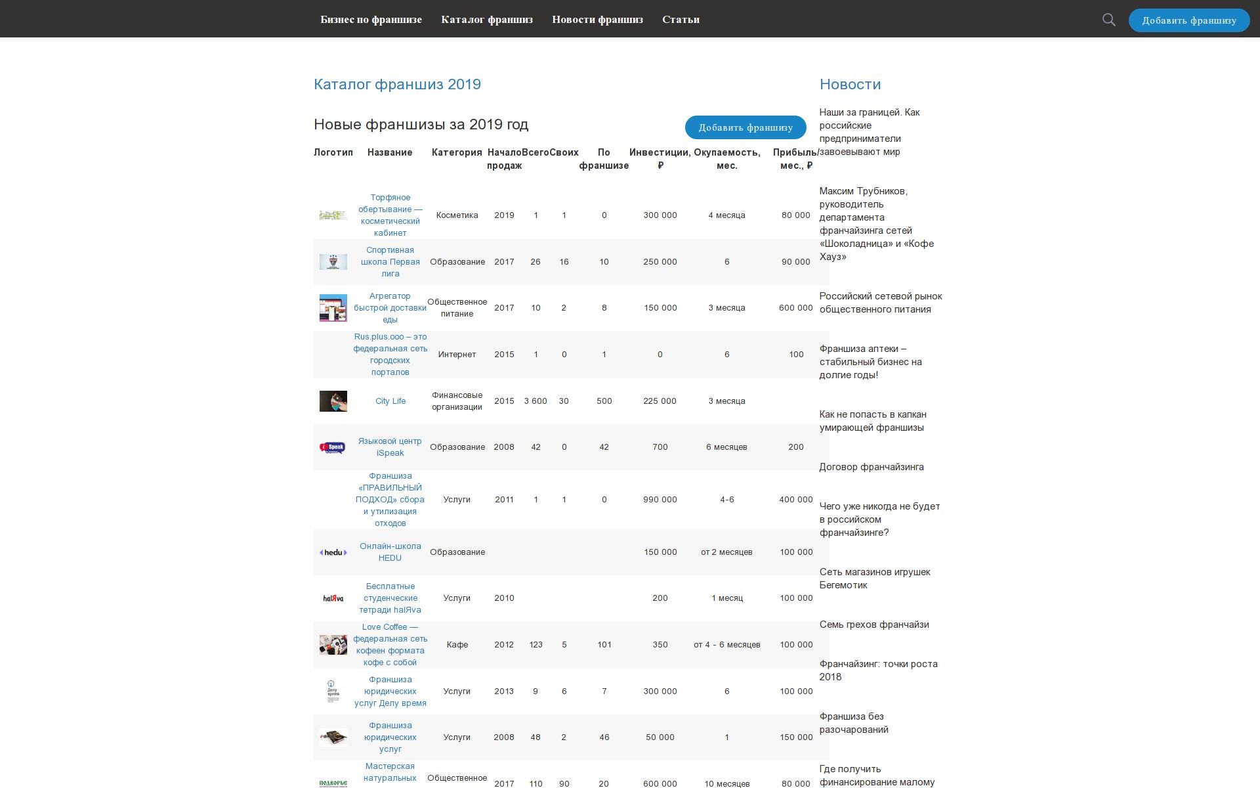This screenshot has height=788, width=1260.
Task: Open Каталог франшиз menu item
Action: pyautogui.click(x=487, y=20)
